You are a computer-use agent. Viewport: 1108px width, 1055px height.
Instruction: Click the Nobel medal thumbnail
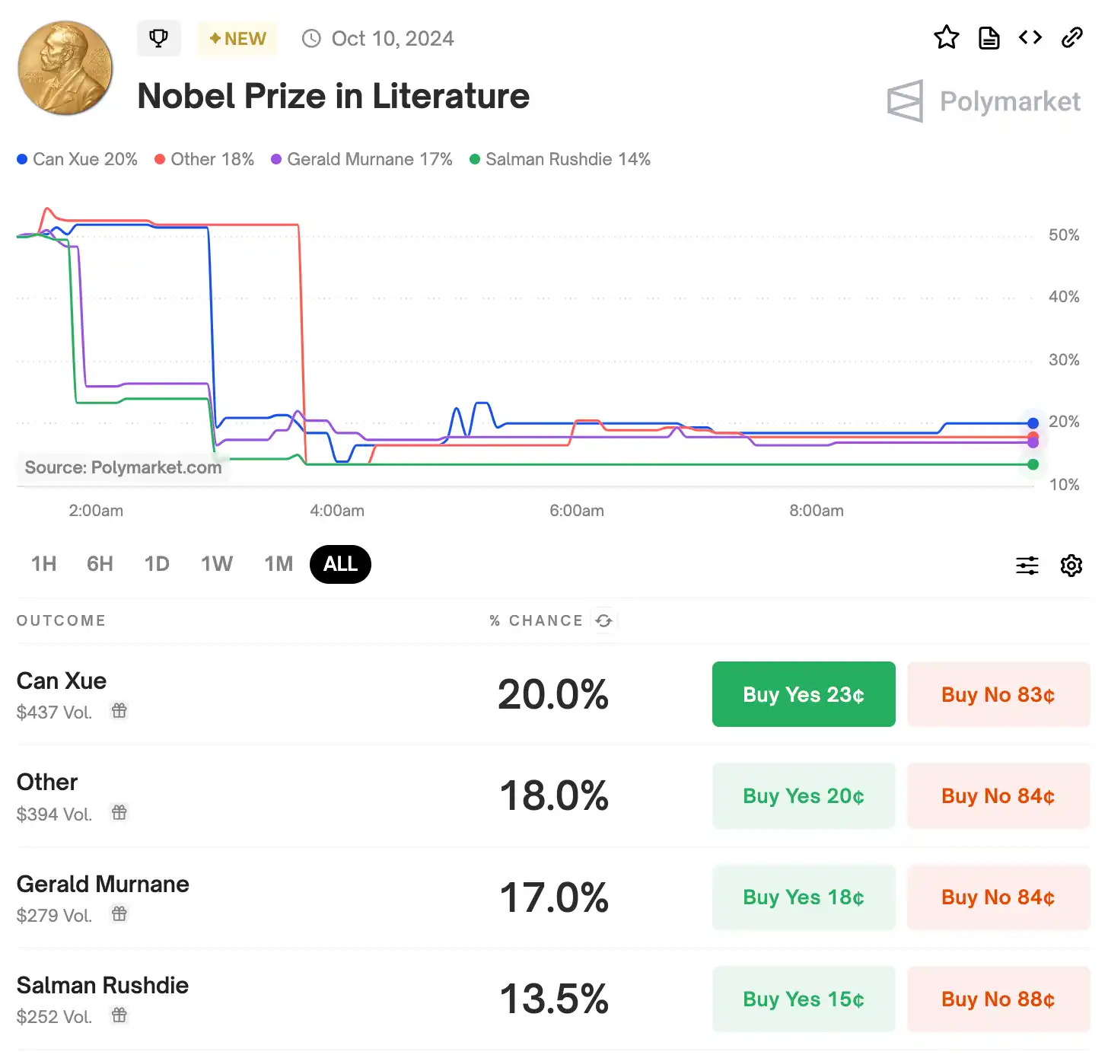65,68
